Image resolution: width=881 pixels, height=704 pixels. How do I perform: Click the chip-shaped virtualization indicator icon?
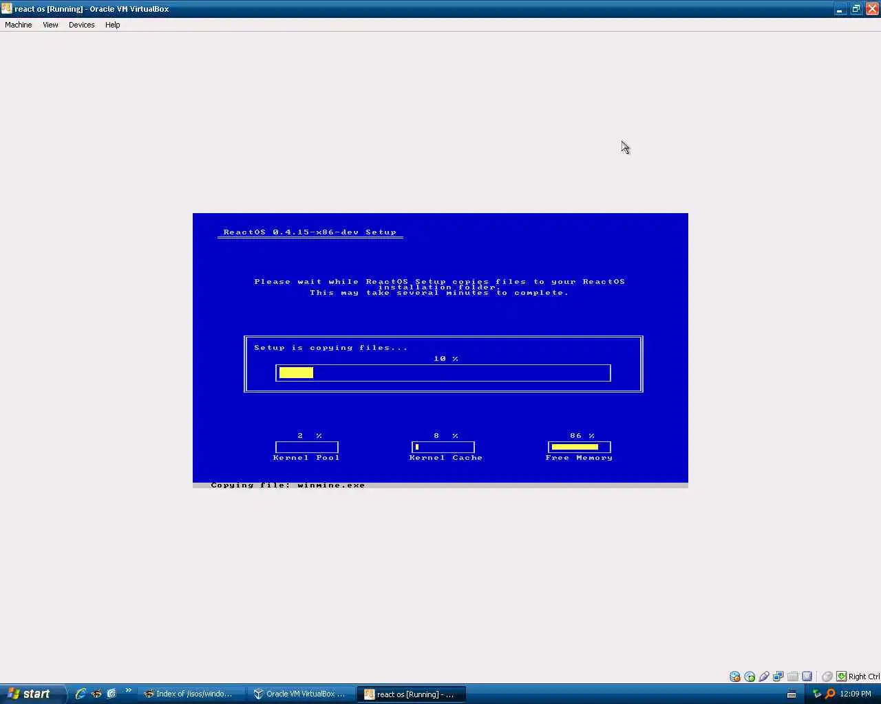807,676
